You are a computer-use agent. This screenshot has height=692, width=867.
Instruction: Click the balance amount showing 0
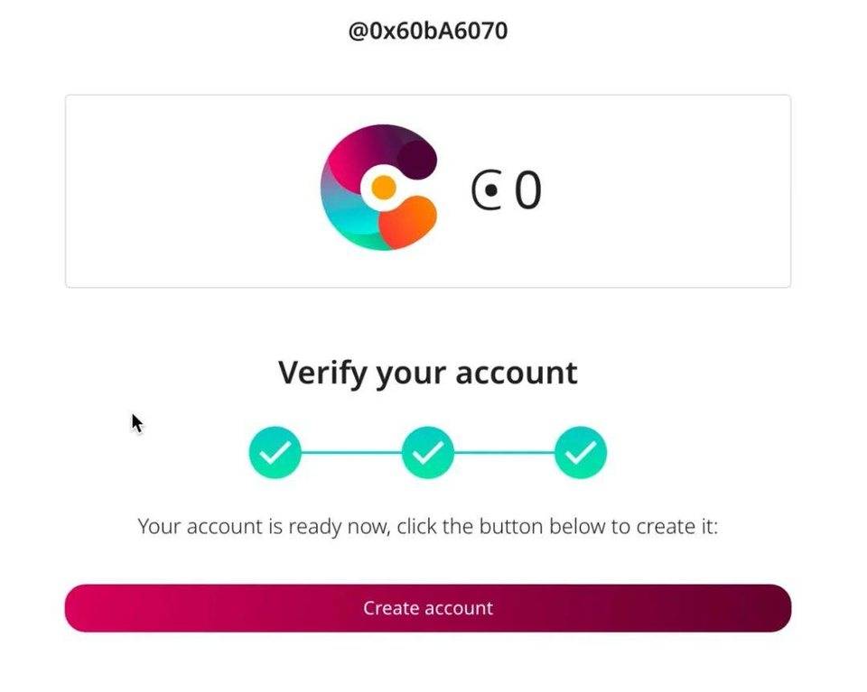pyautogui.click(x=528, y=190)
